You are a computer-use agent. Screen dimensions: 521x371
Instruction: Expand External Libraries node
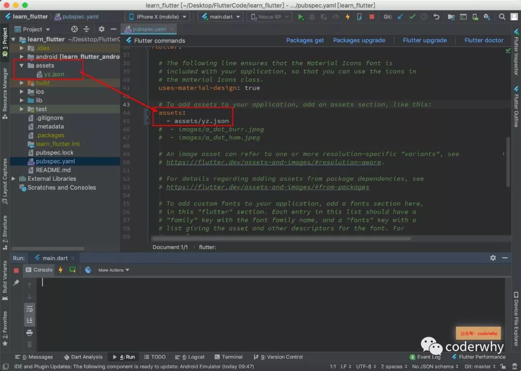point(14,179)
